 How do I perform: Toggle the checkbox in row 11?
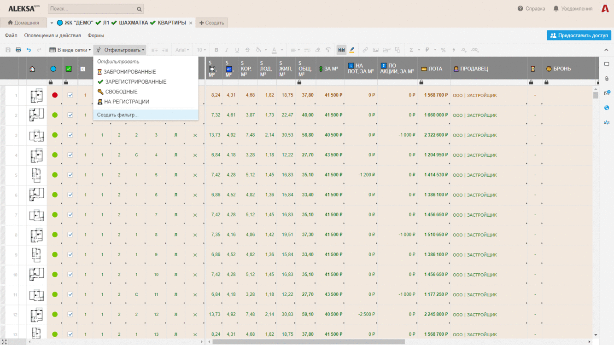pyautogui.click(x=70, y=294)
